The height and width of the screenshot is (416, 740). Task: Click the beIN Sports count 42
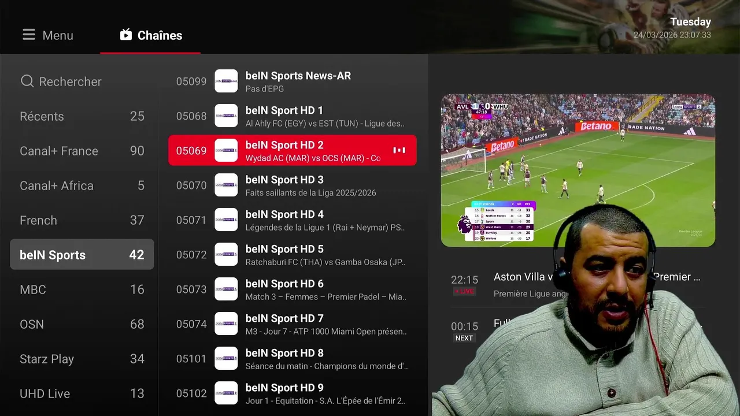click(x=136, y=255)
